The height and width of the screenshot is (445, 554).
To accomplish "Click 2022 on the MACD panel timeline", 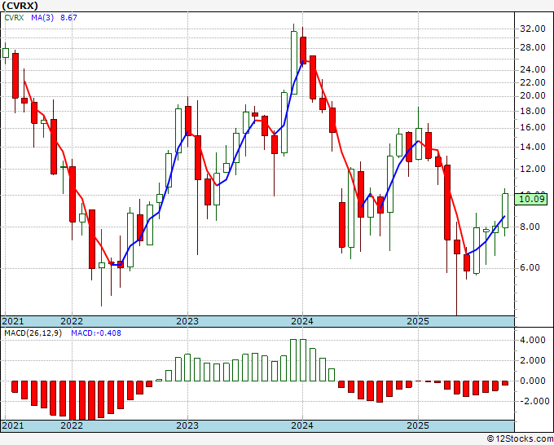I will coord(72,425).
